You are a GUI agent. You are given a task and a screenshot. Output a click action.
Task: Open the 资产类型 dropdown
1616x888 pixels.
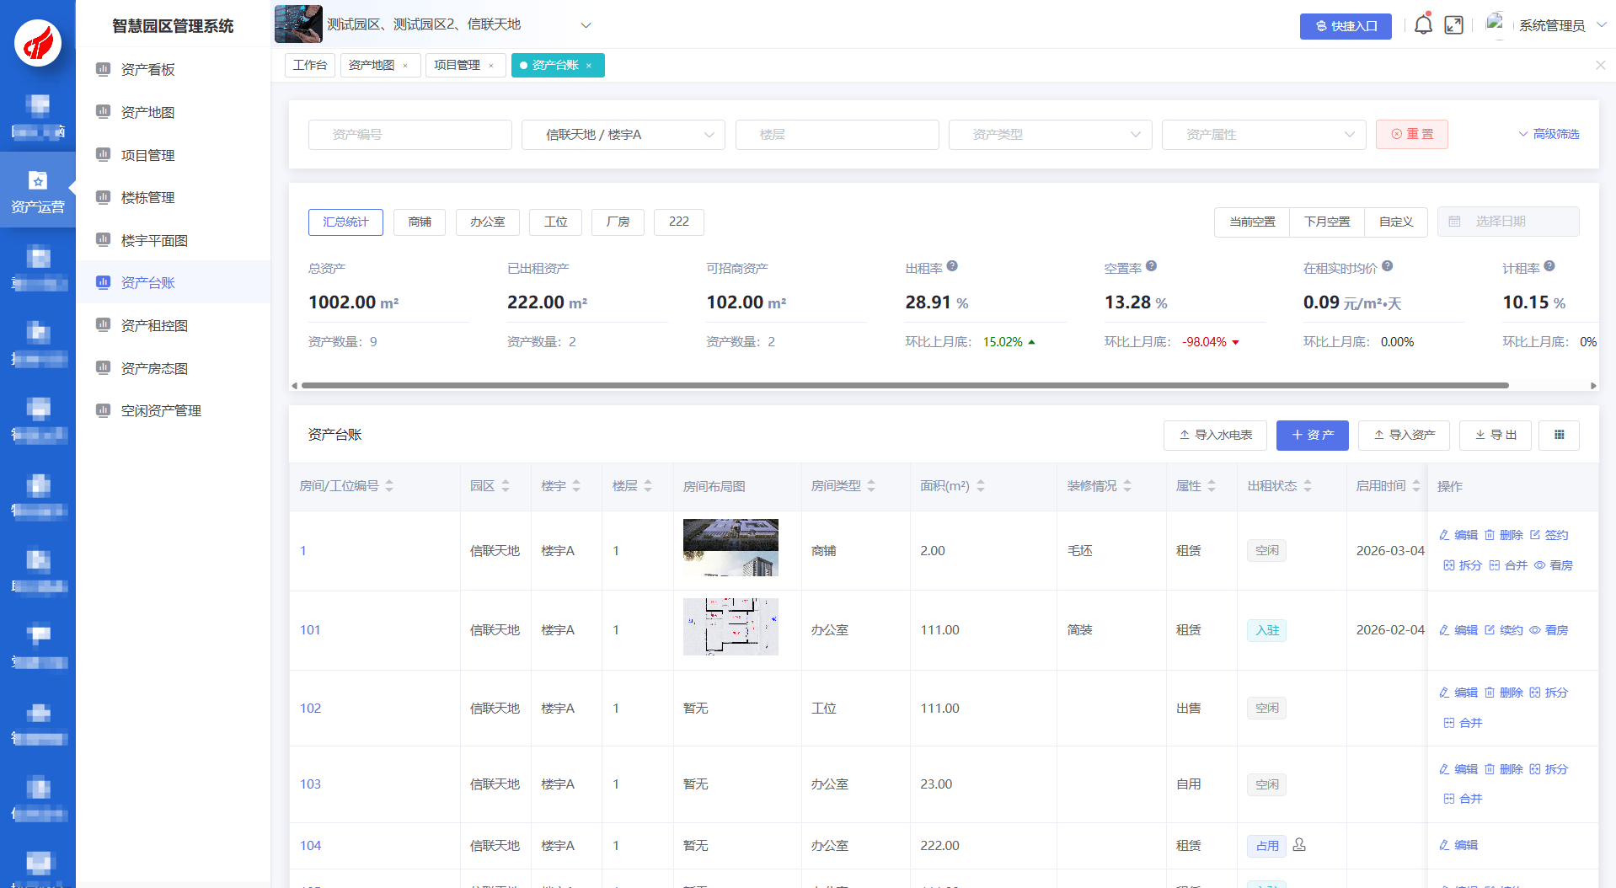tap(1050, 135)
